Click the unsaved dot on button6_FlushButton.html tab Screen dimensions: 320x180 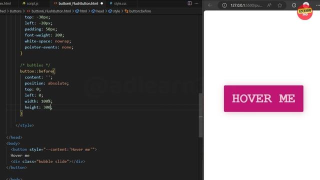point(102,3)
